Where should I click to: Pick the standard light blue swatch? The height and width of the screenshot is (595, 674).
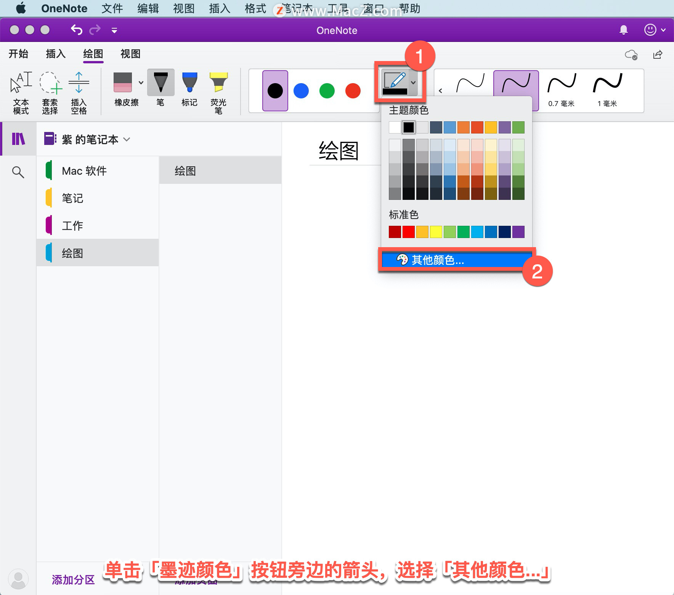[x=477, y=232]
